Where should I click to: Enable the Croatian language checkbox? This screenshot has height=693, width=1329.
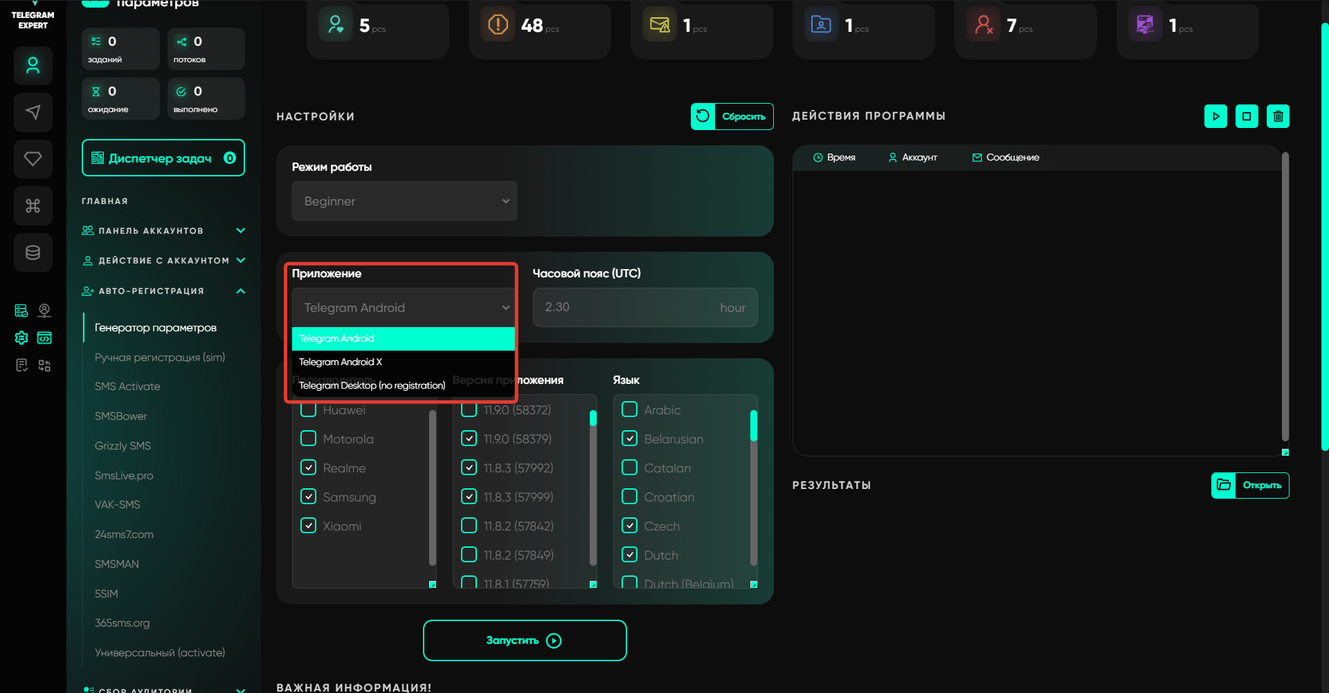(629, 497)
